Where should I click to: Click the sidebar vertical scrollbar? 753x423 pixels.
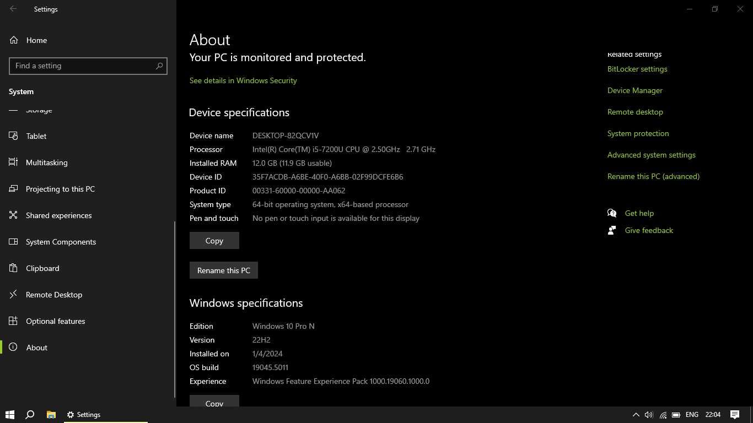(175, 308)
